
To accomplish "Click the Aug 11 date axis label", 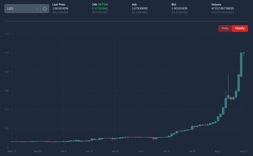I will [244, 151].
